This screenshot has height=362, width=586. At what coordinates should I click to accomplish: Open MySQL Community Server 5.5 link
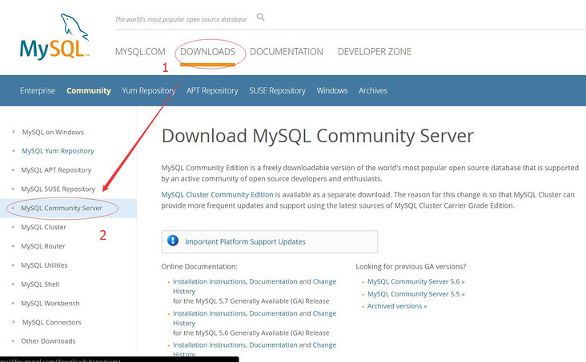pyautogui.click(x=416, y=294)
